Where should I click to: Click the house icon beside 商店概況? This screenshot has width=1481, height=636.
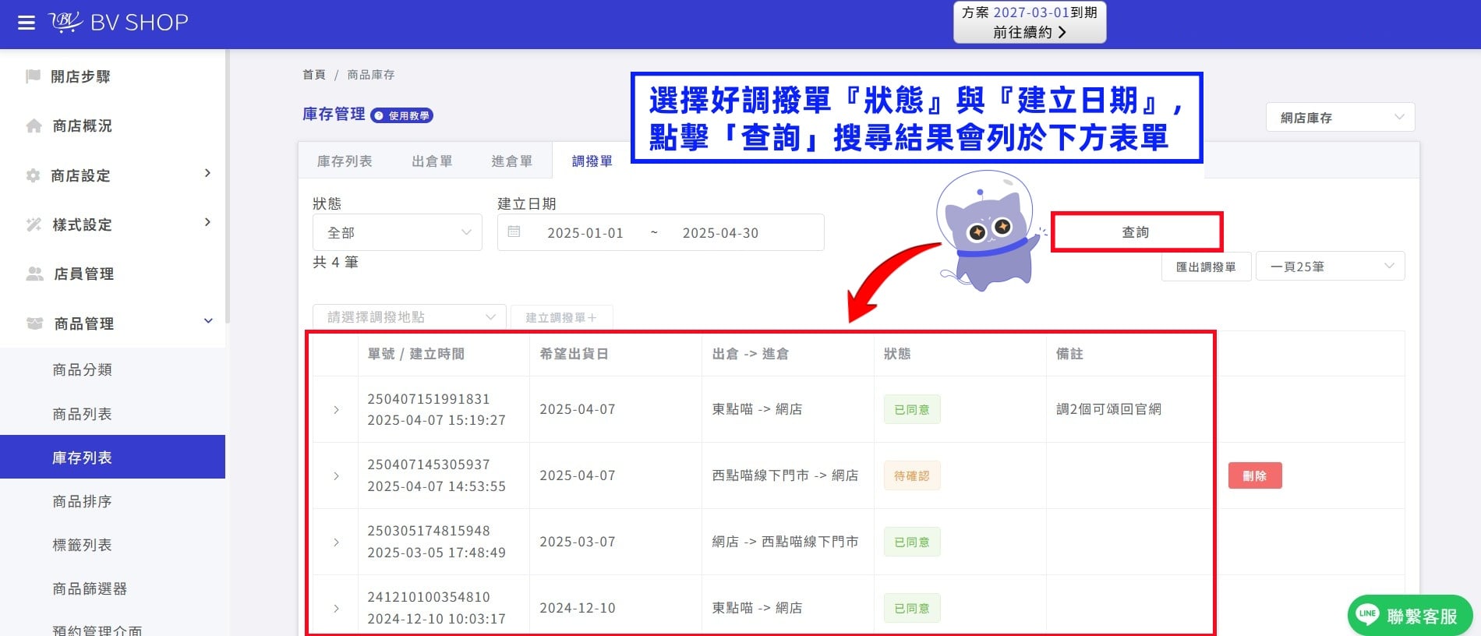34,125
